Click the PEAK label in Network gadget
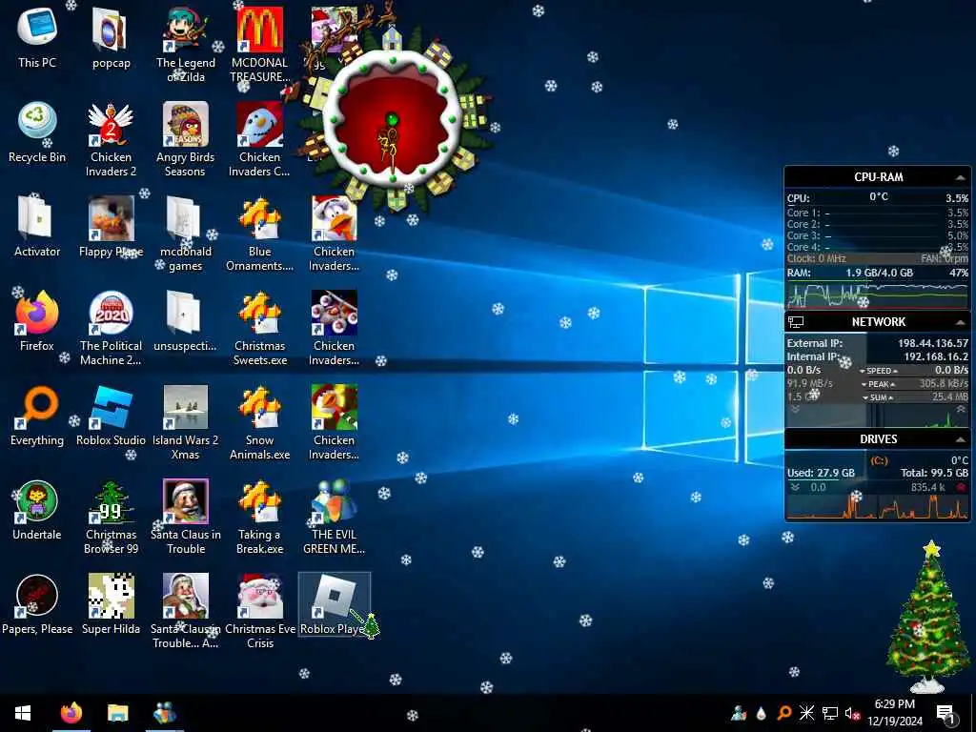Screen dimensions: 976x732 pos(878,384)
